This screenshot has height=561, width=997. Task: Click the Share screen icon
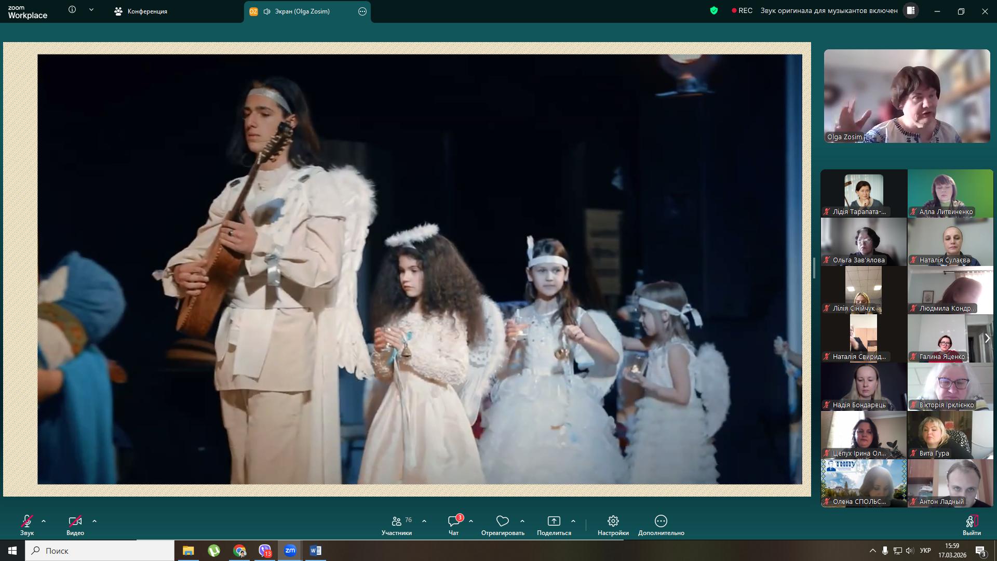tap(554, 521)
